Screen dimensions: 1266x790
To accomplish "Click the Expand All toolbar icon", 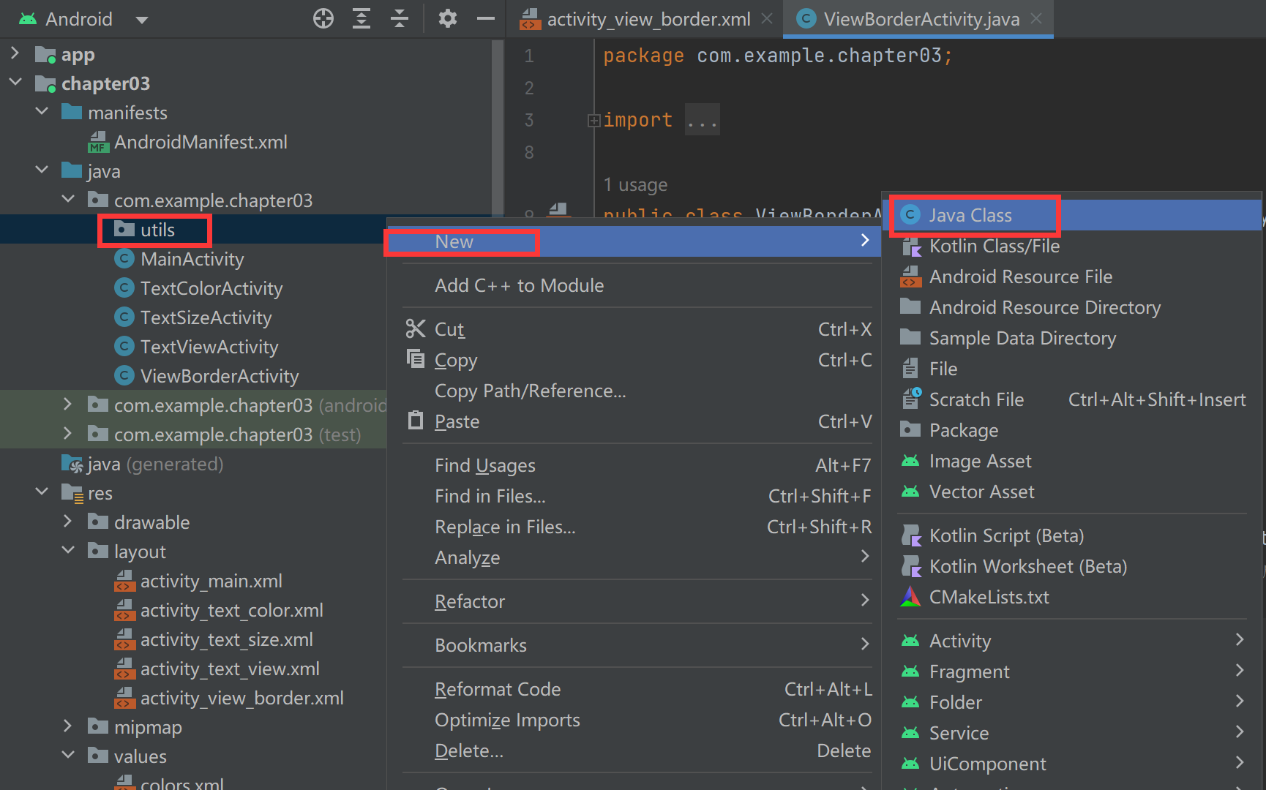I will click(x=362, y=18).
